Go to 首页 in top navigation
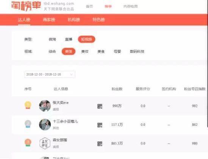 pos(89,6)
